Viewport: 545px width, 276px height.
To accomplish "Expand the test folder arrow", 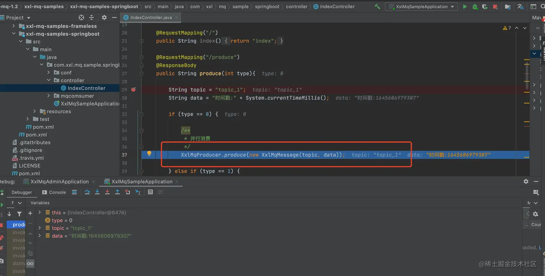I will (28, 119).
